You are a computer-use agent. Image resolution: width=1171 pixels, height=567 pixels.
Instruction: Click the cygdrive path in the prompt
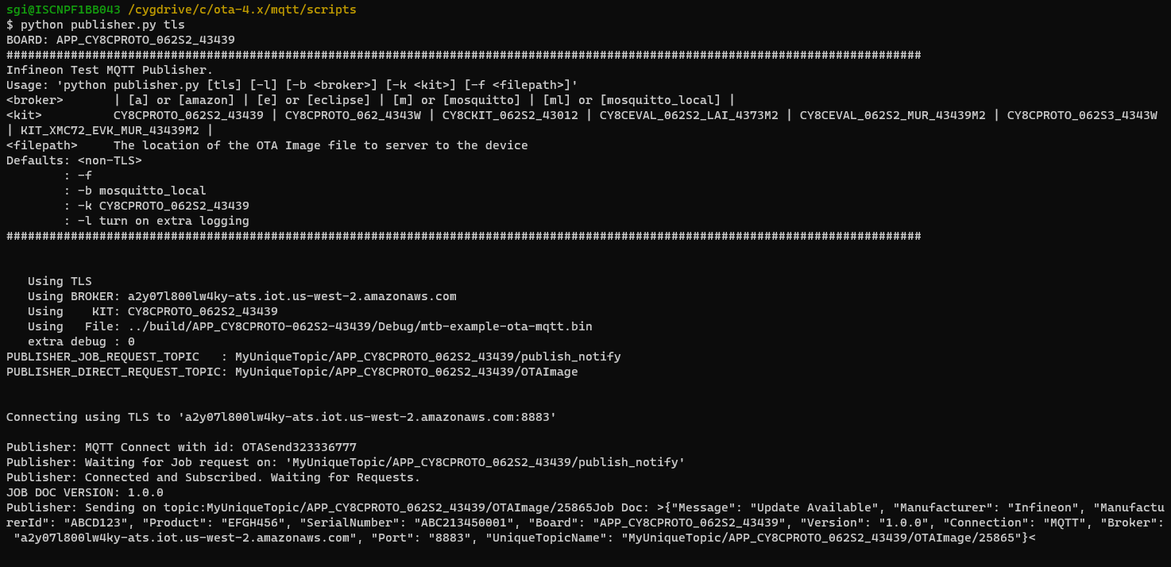[x=242, y=10]
